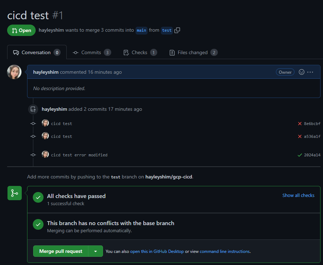Click the green check icon beside 'All checks have passed'
This screenshot has height=265, width=323.
(x=38, y=197)
